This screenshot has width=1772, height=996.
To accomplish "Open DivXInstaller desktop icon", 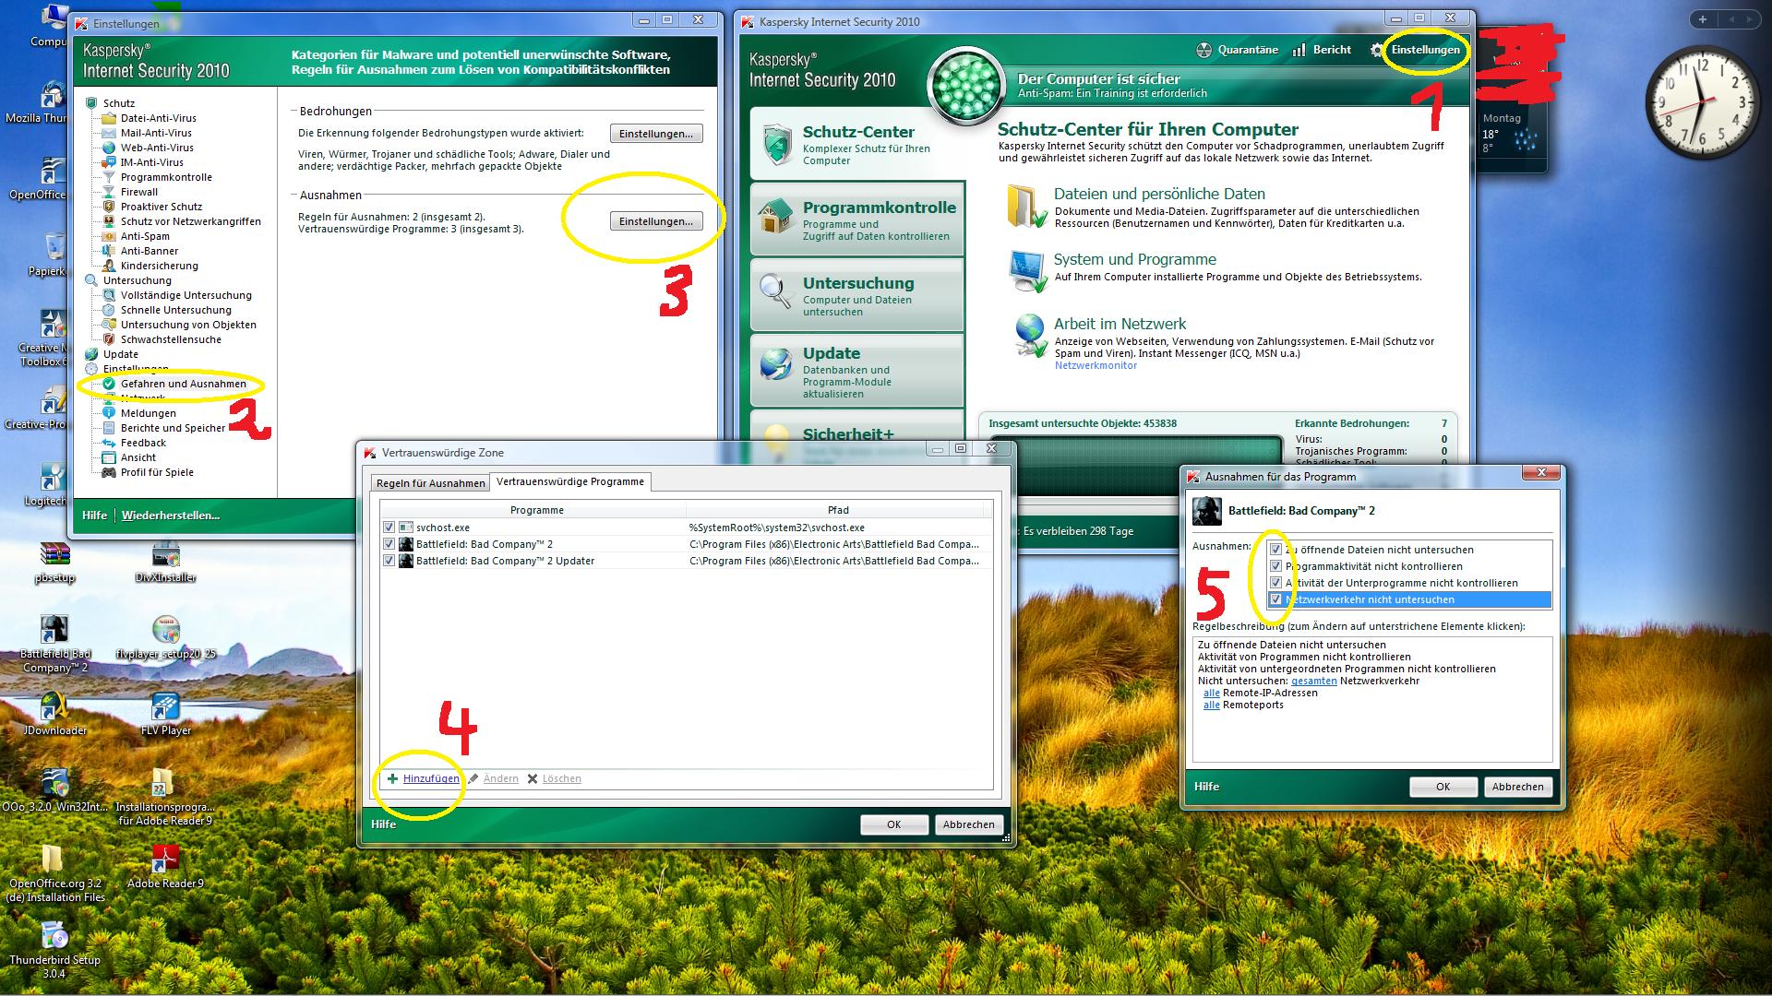I will tap(165, 563).
